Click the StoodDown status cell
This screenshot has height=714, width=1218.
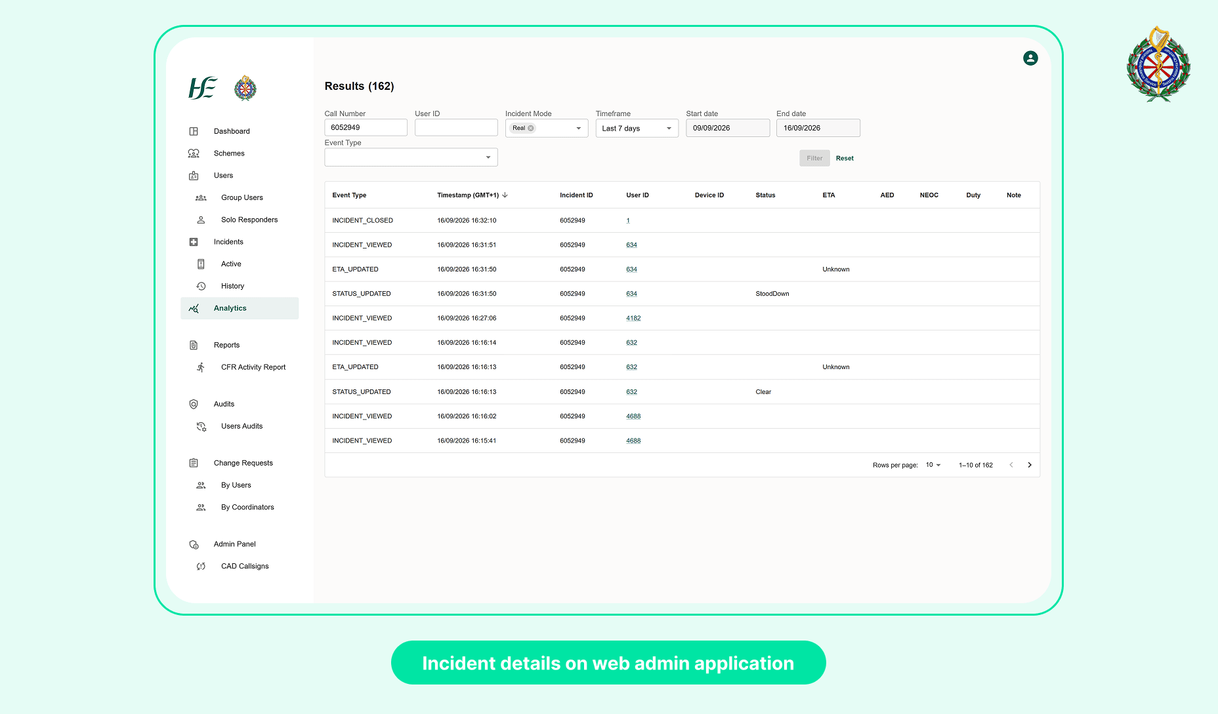coord(772,294)
